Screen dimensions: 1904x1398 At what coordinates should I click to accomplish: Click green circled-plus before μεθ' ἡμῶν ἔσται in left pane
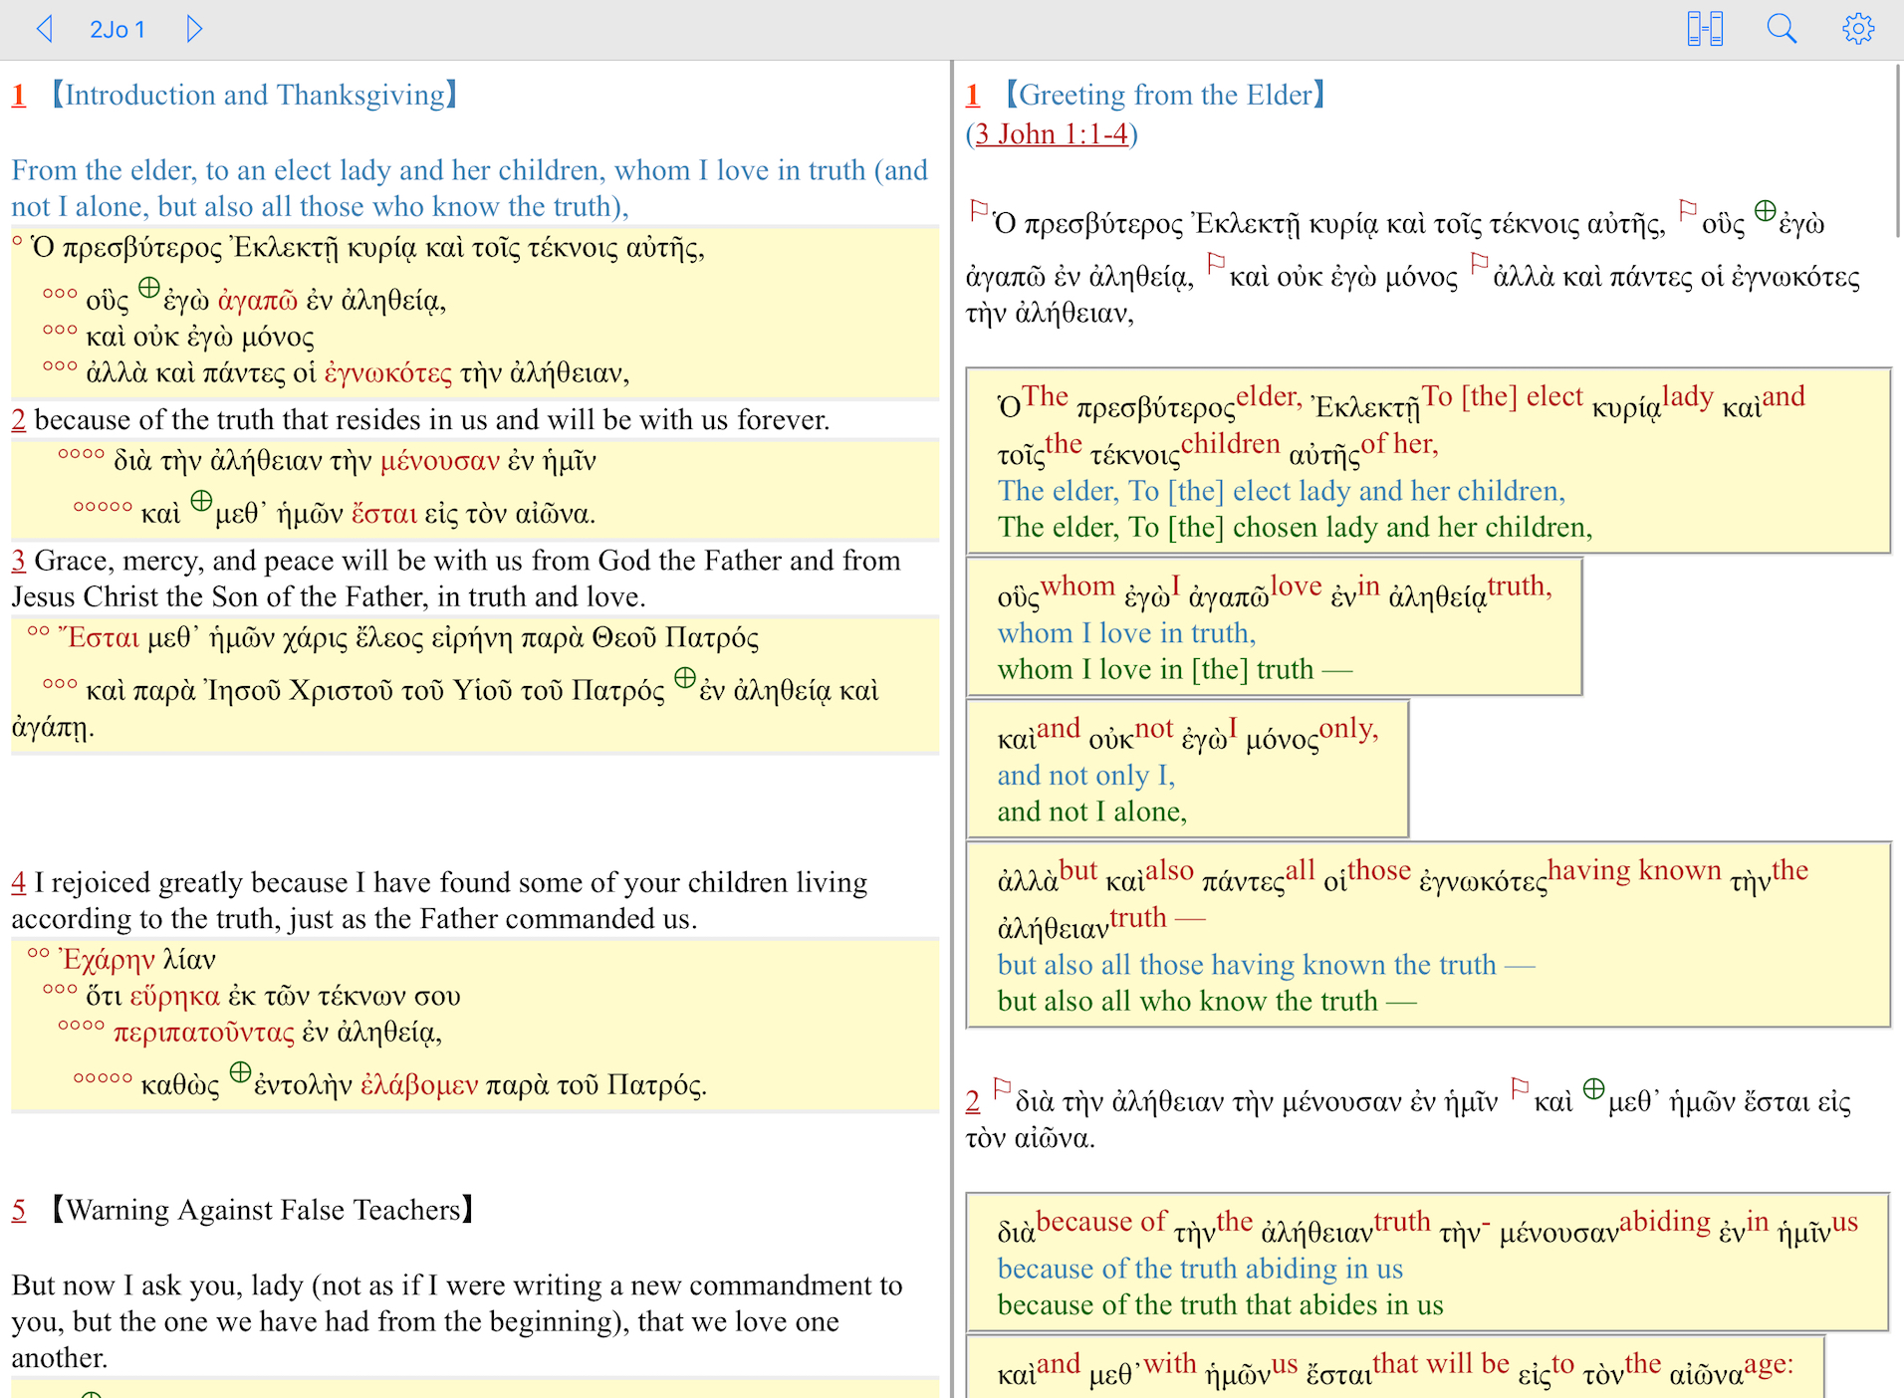pyautogui.click(x=201, y=501)
